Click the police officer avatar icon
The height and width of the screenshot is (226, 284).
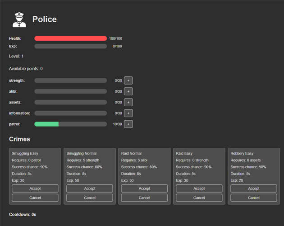coord(19,19)
